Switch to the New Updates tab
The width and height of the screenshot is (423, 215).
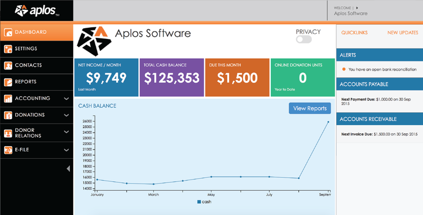pos(403,33)
